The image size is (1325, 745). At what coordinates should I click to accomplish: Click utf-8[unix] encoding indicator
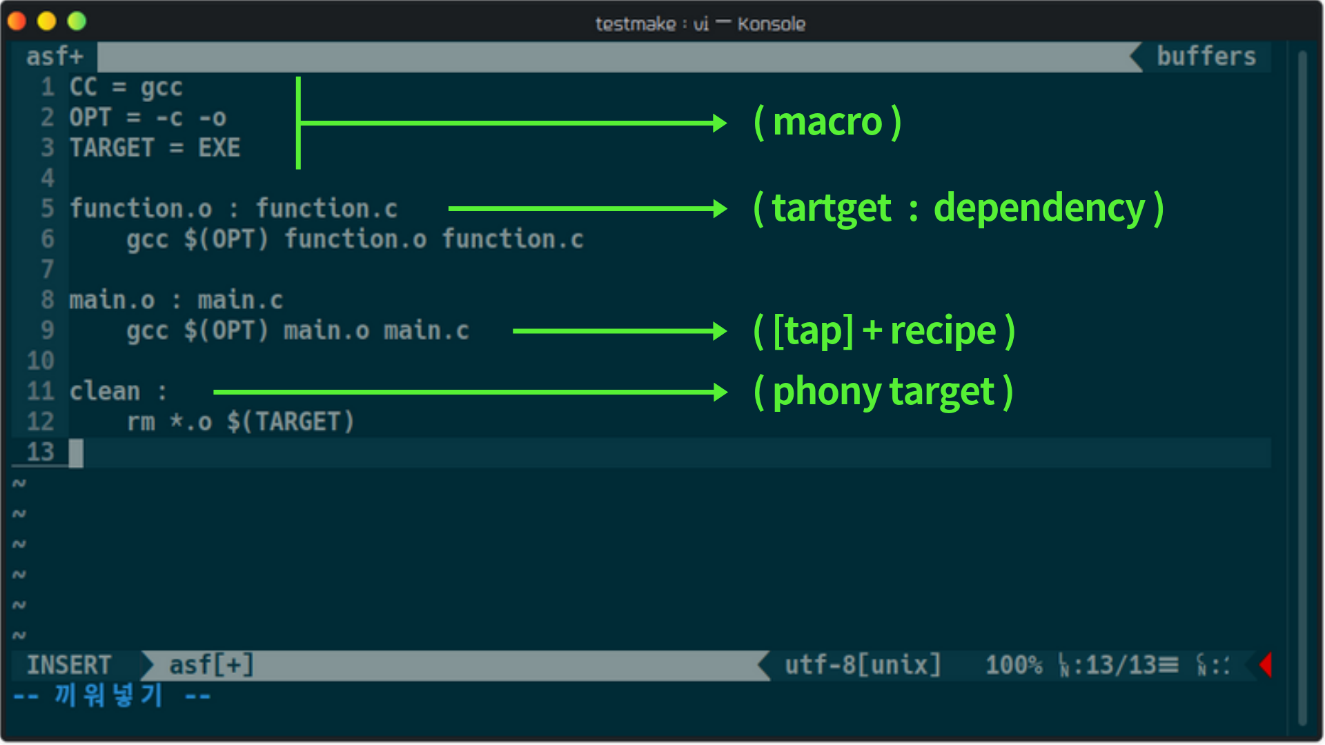point(863,665)
